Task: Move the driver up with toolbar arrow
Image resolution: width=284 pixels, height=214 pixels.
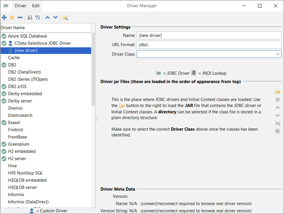Action: [47, 17]
